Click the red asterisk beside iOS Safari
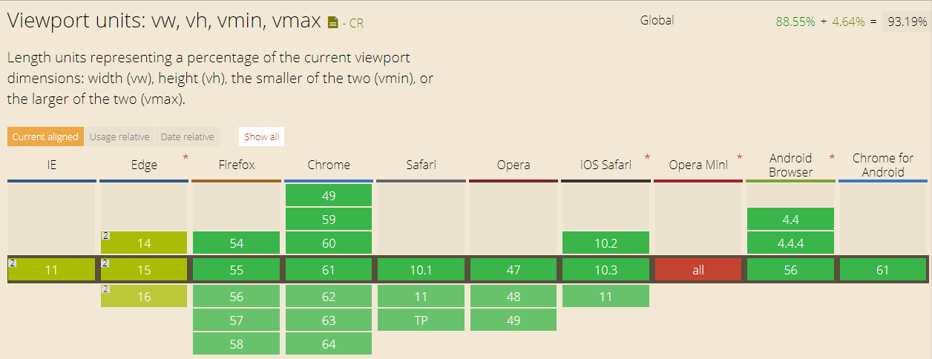This screenshot has width=932, height=359. point(647,157)
